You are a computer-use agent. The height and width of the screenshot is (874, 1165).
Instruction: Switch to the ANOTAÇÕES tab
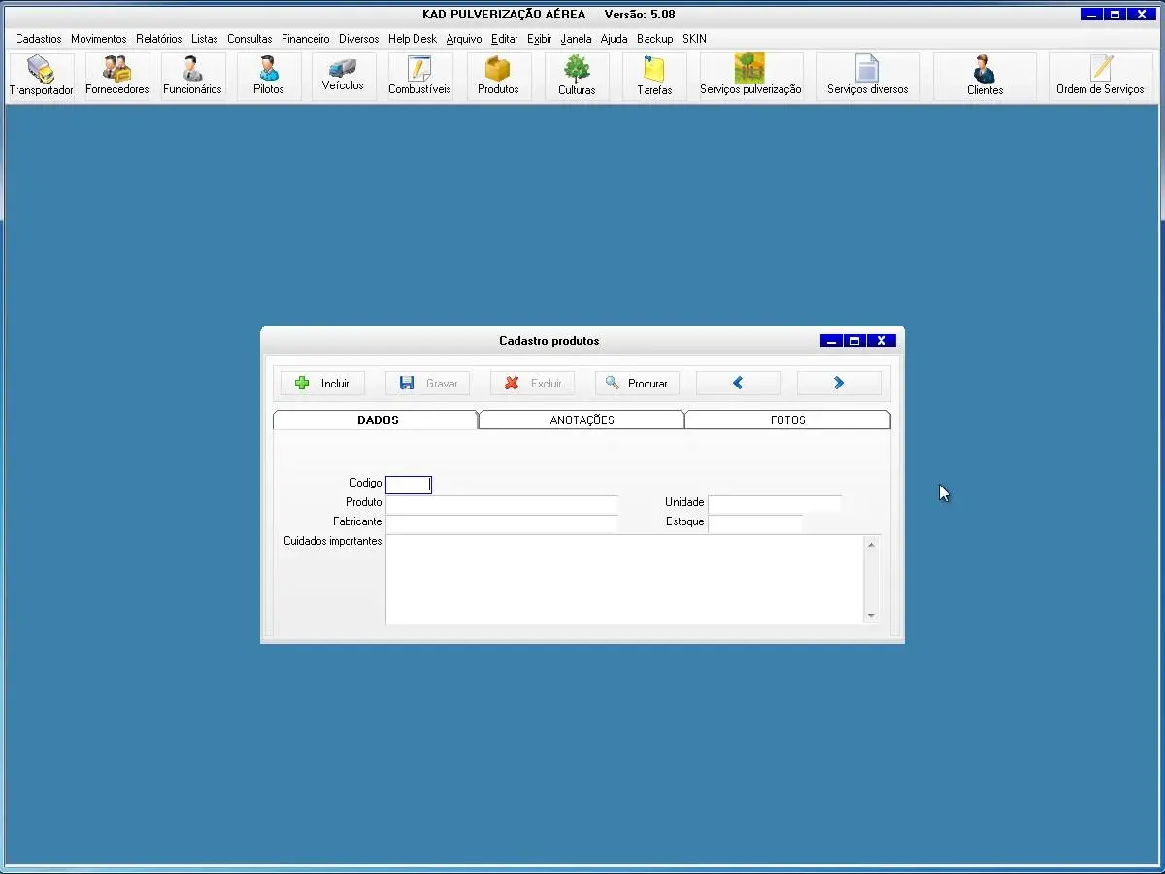(x=582, y=420)
